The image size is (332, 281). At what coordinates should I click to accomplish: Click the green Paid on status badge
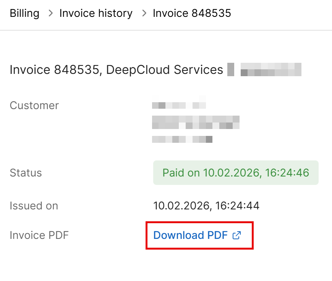(236, 173)
